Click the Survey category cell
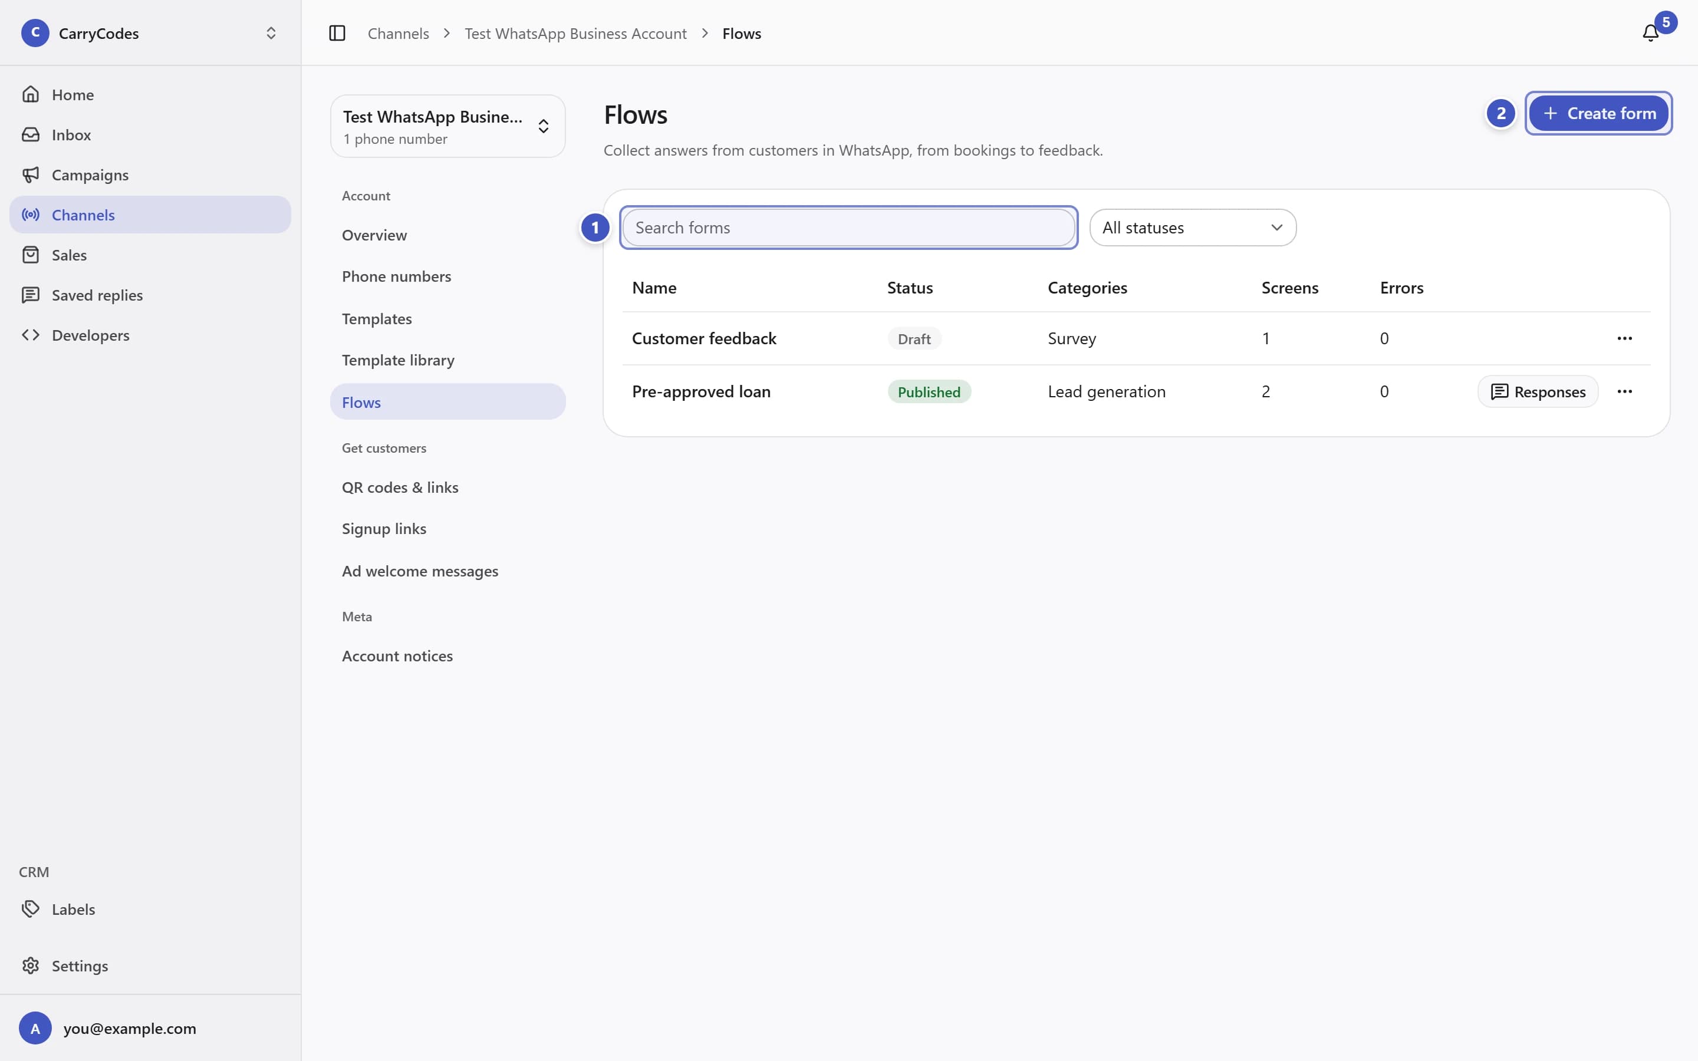This screenshot has height=1061, width=1698. coord(1071,338)
